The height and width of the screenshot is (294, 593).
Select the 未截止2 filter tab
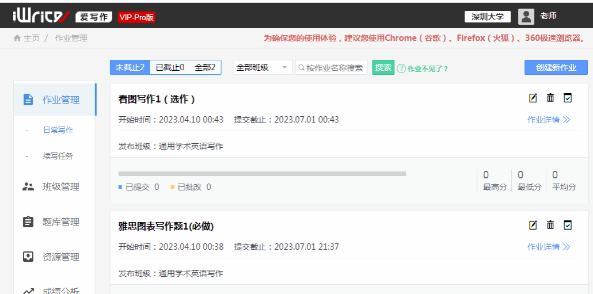click(x=130, y=67)
